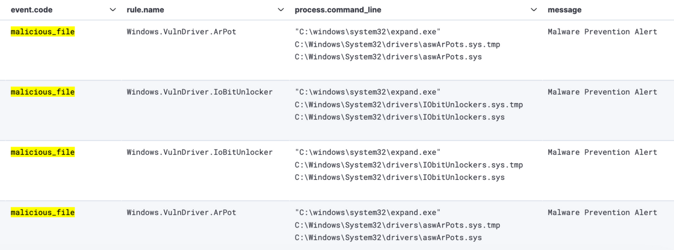
Task: Click Windows.VulnDriver.IoBitUnlocker in the third row
Action: pyautogui.click(x=199, y=152)
